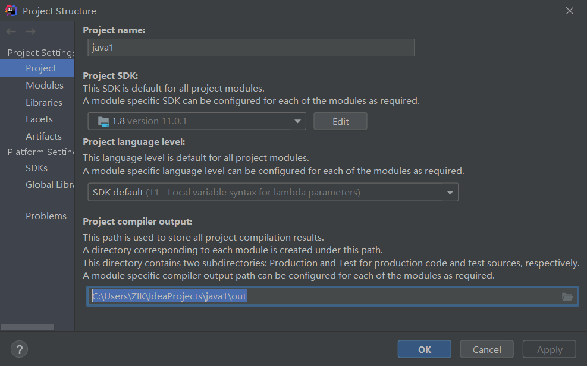Open SDKs under Platform Settings
587x366 pixels.
click(36, 168)
